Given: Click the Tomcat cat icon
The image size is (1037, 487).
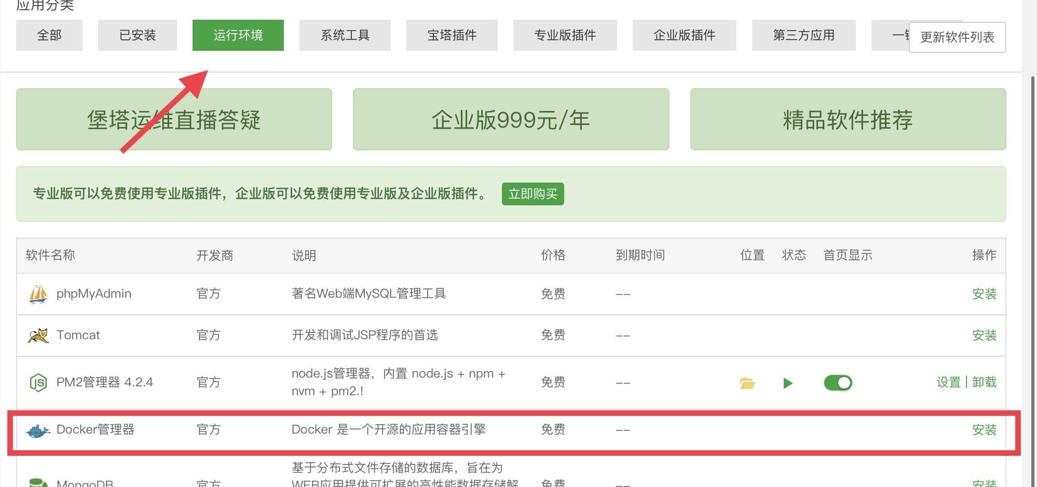Looking at the screenshot, I should [38, 336].
